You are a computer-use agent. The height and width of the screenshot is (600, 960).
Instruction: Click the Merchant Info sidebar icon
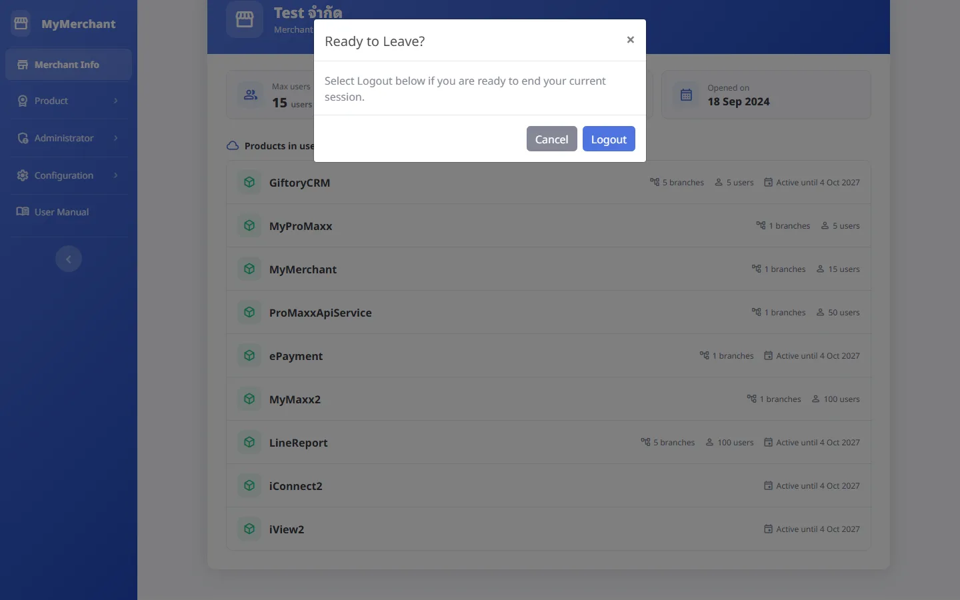coord(23,65)
